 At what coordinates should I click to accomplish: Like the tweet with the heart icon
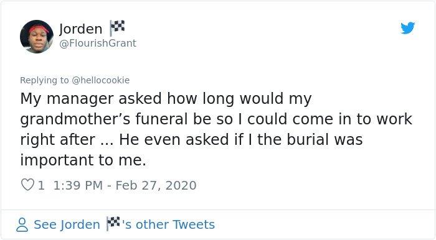[27, 185]
